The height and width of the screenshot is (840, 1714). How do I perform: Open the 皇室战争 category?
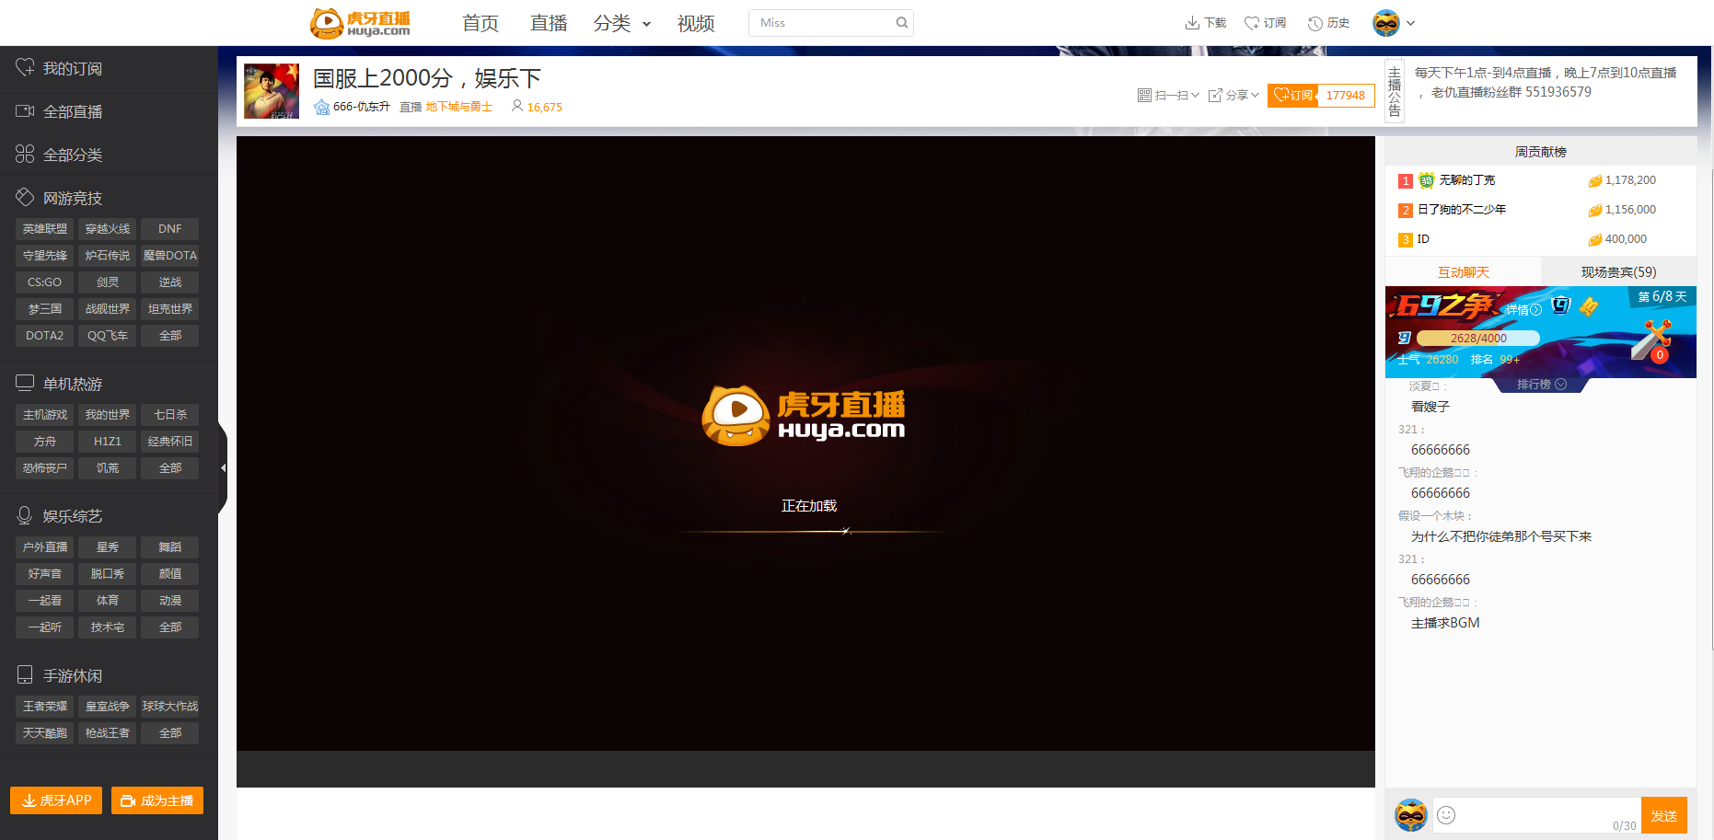pos(108,706)
